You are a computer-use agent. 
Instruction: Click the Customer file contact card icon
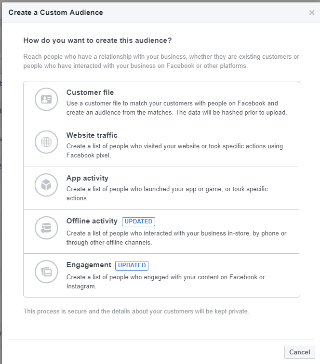coord(46,100)
